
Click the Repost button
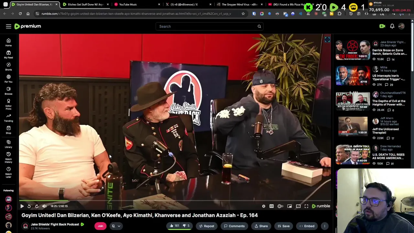point(207,226)
